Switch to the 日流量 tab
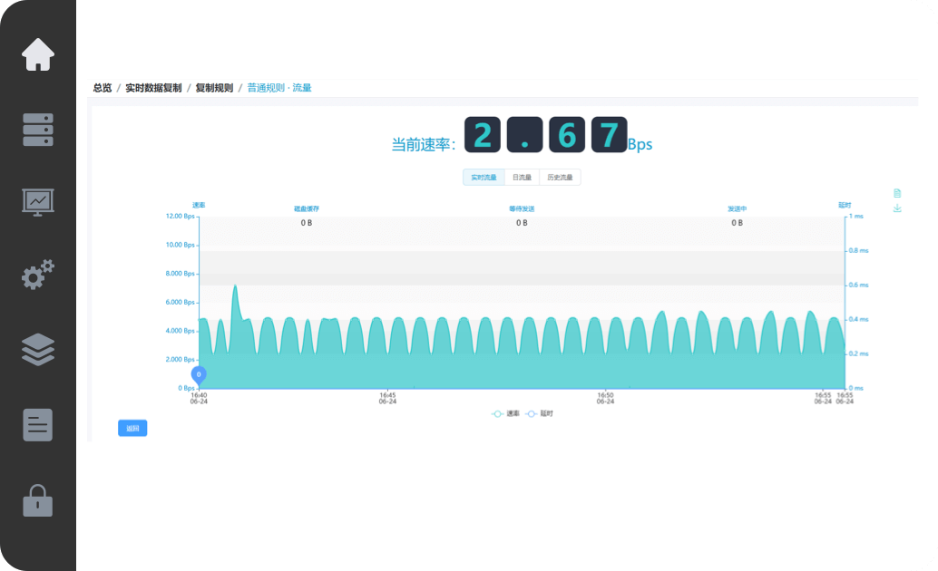 coord(522,178)
